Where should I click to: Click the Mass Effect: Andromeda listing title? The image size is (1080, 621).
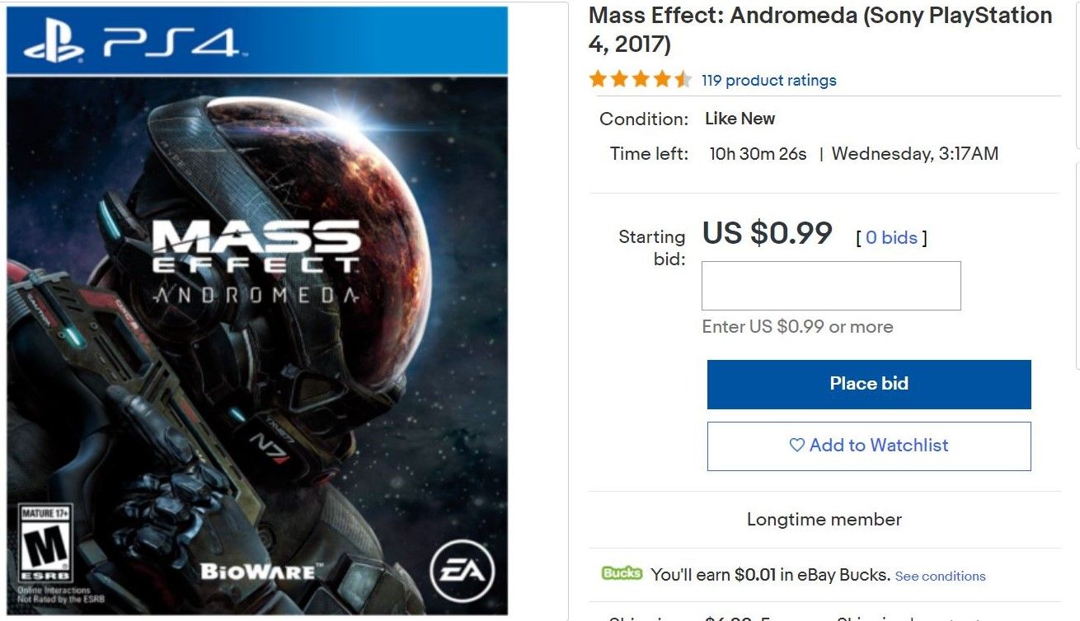[x=819, y=29]
